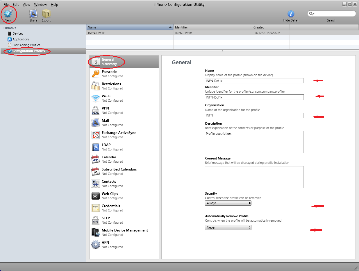This screenshot has width=359, height=271.
Task: Select the Passcode key icon
Action: 96,74
